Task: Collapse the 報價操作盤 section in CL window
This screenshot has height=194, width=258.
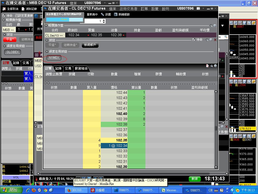Action: 46,26
